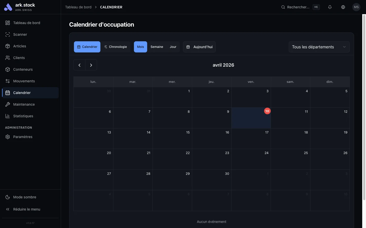The height and width of the screenshot is (228, 366).
Task: Switch to the Jour tab
Action: 173,47
